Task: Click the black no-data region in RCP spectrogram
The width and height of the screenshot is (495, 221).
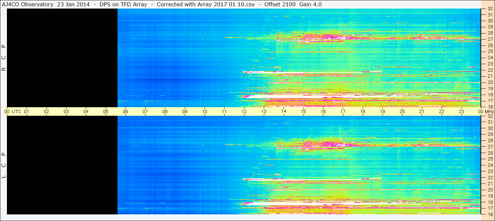Action: pyautogui.click(x=62, y=58)
